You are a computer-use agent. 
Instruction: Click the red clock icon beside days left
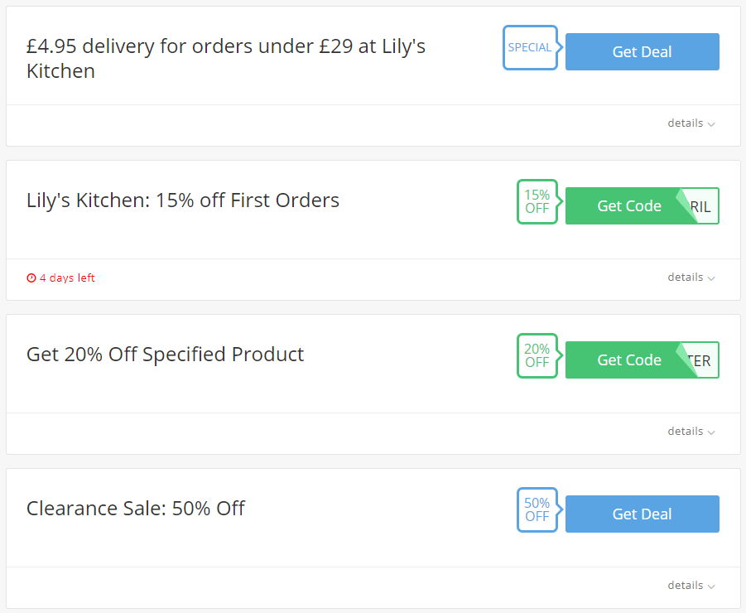(x=31, y=278)
